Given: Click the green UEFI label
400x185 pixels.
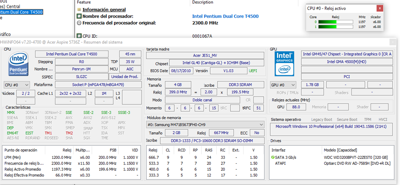Looking at the screenshot, I should click(x=254, y=71).
